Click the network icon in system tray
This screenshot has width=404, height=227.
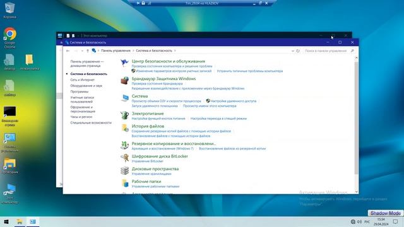coord(353,221)
